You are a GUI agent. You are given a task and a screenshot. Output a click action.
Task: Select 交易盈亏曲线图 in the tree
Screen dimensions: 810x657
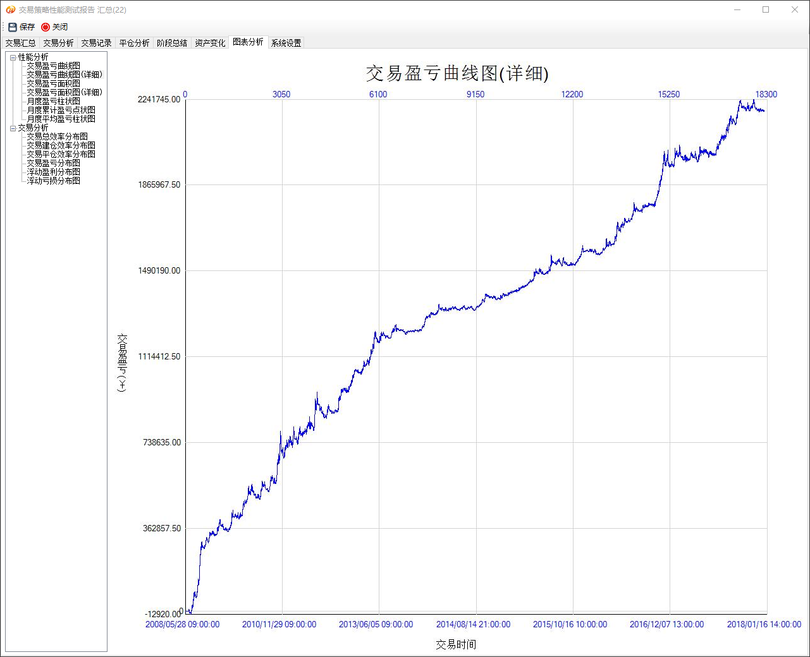coord(53,66)
